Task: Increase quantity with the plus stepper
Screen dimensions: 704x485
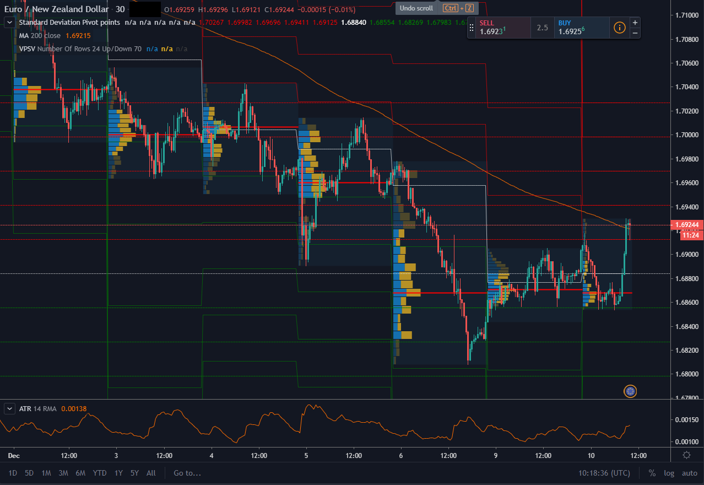Action: [635, 23]
